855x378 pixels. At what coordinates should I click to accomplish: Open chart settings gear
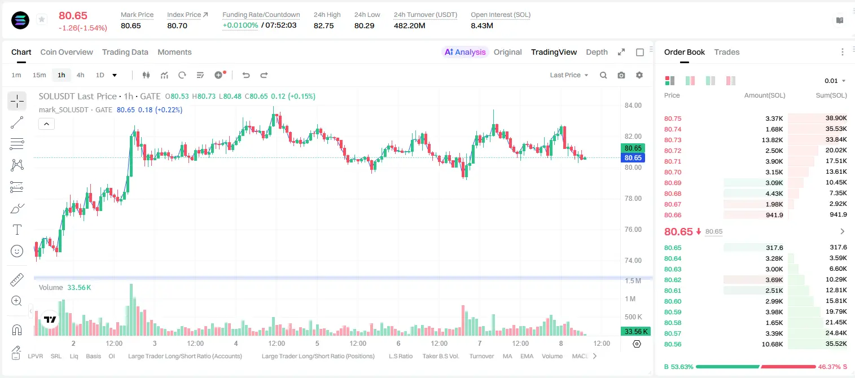pos(639,75)
